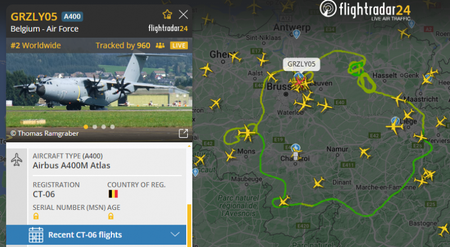Select the second photo carousel dot

(x=94, y=127)
